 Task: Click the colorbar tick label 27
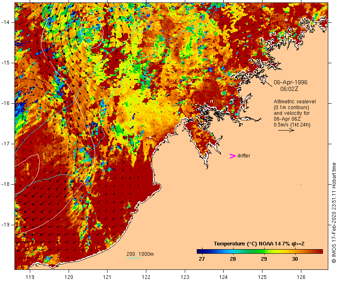202,259
